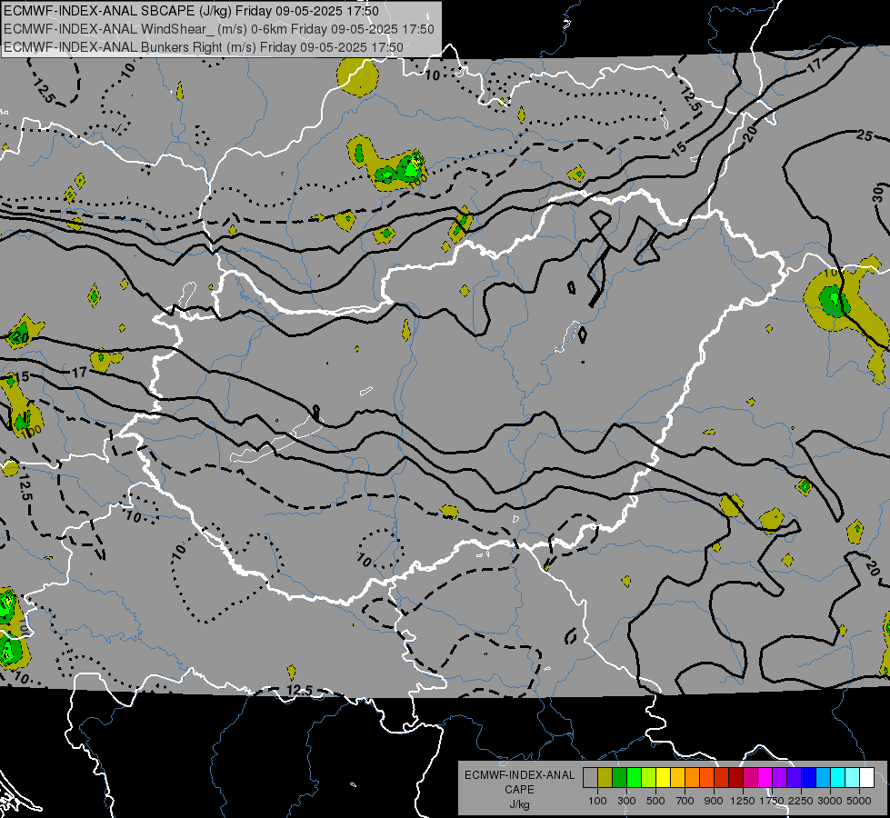Click the pure blue legend swatch
The image size is (890, 818).
click(x=809, y=778)
